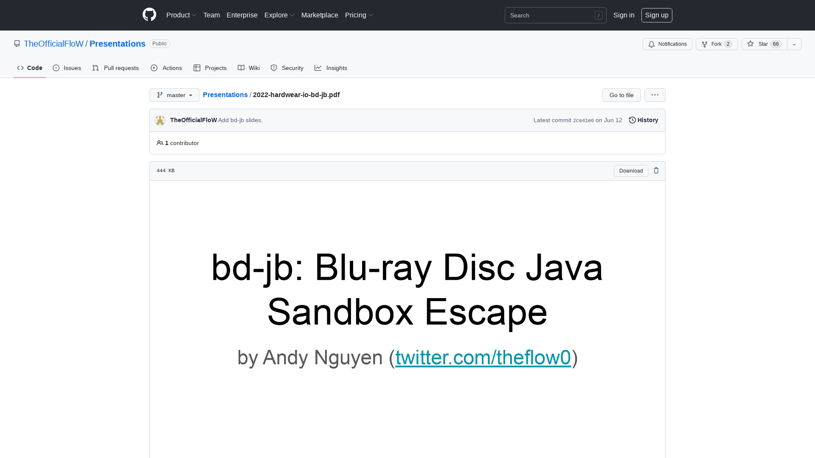Click the search input field
Viewport: 815px width, 458px height.
point(552,15)
